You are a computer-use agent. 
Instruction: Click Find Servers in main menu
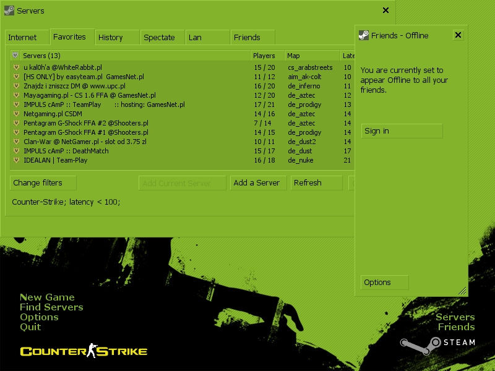51,307
